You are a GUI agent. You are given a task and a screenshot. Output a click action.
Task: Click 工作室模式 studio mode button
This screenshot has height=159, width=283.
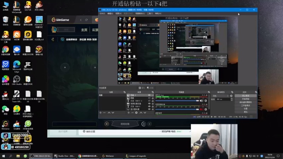pos(246,105)
